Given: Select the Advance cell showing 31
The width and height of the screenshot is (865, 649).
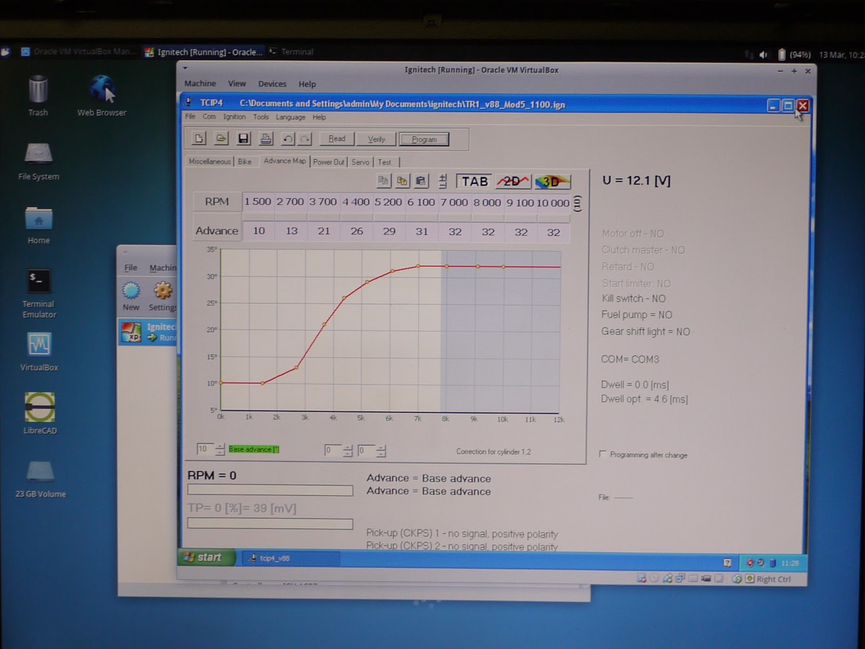Looking at the screenshot, I should (422, 231).
